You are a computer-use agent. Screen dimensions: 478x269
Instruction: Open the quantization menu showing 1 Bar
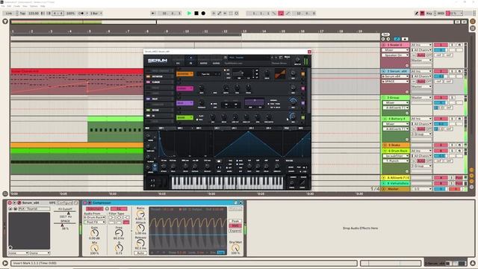point(96,13)
